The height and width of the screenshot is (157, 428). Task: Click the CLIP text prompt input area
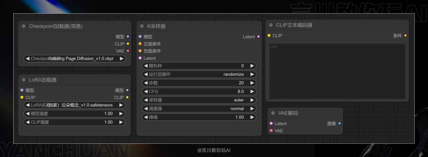[x=338, y=71]
